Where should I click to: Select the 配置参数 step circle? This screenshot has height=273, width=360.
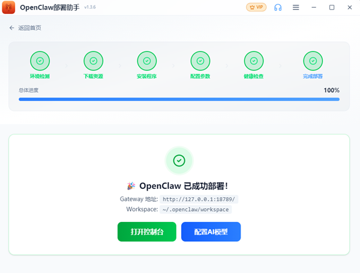click(200, 61)
